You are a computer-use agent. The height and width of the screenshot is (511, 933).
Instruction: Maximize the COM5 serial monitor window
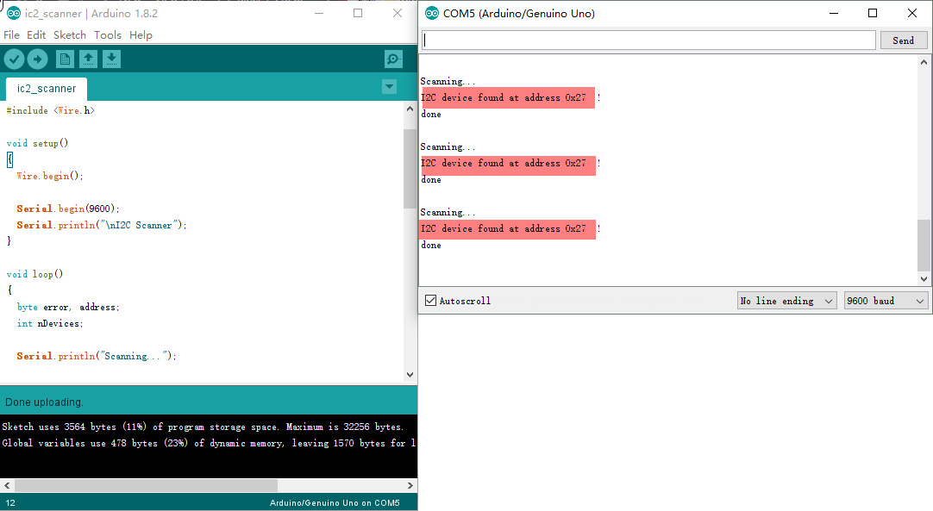873,13
